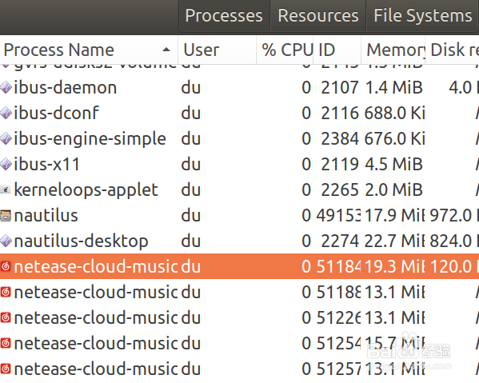Viewport: 479px width, 383px height.
Task: Click the ibus-x11 process icon
Action: pyautogui.click(x=6, y=165)
